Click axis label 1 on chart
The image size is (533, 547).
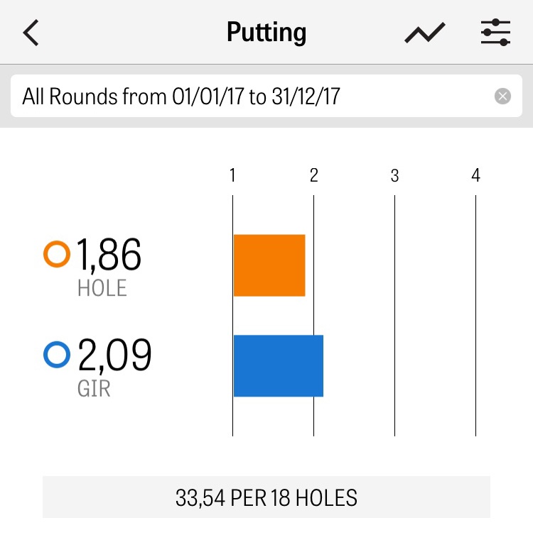pyautogui.click(x=232, y=175)
